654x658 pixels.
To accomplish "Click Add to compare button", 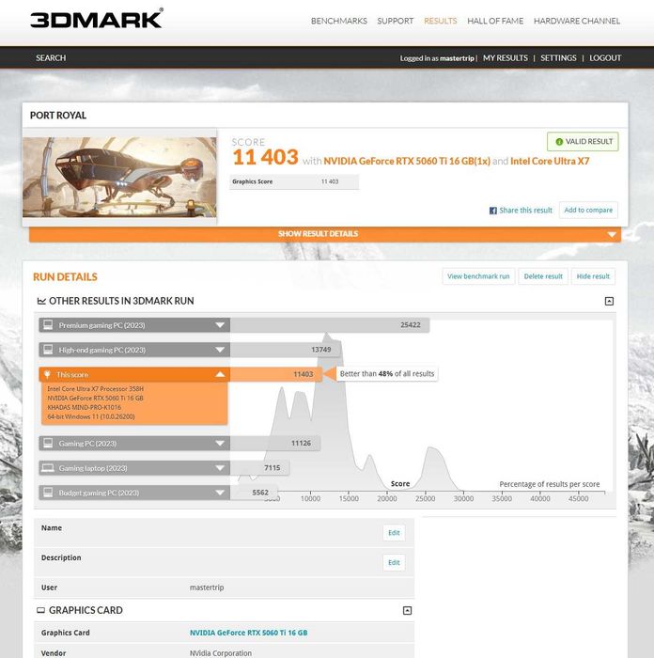I will (x=588, y=210).
